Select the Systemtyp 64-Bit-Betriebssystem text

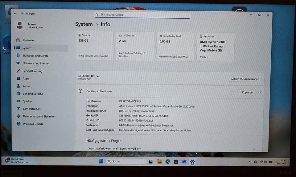click(146, 125)
